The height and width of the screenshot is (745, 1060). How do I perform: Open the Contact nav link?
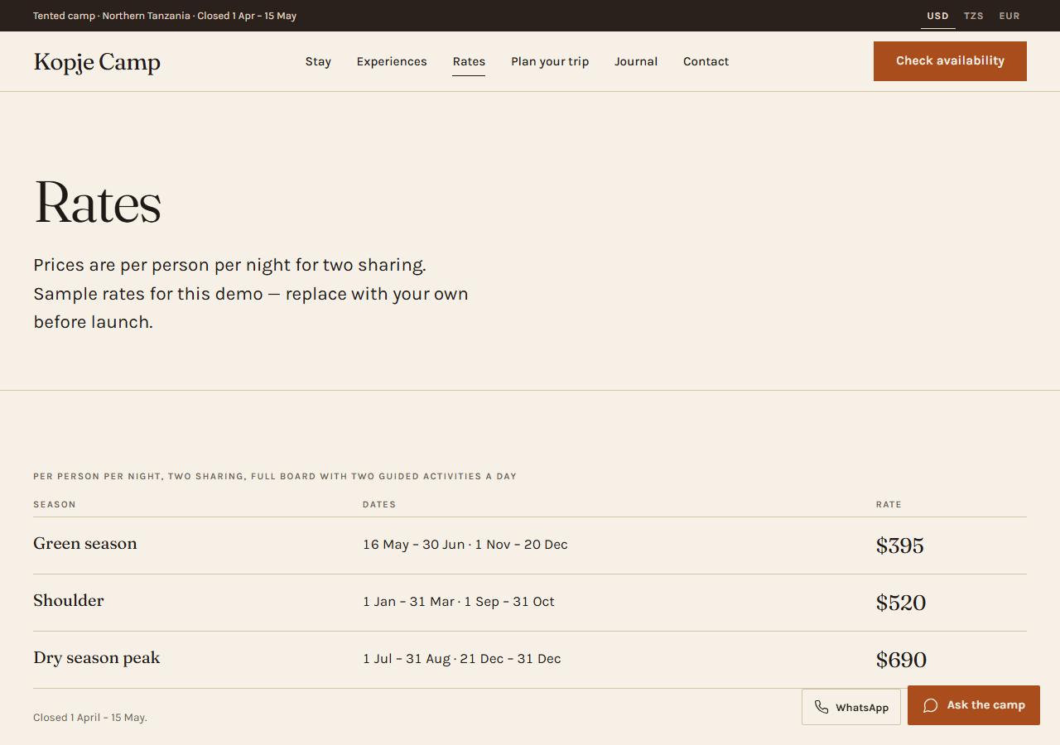point(706,61)
